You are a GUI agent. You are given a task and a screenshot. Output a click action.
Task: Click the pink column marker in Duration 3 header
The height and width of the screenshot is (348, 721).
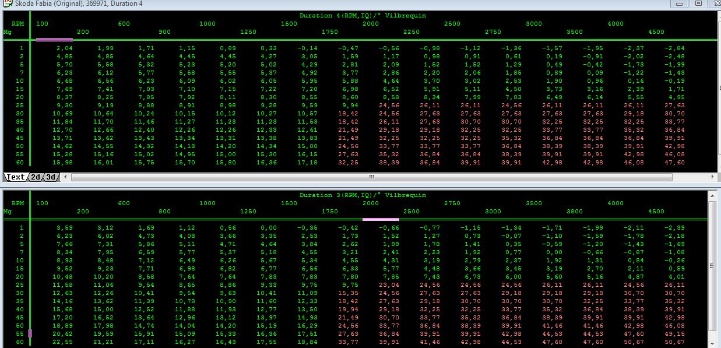pos(380,219)
